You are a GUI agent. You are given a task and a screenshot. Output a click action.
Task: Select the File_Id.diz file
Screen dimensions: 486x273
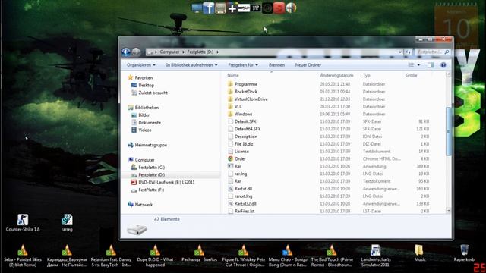click(x=244, y=144)
